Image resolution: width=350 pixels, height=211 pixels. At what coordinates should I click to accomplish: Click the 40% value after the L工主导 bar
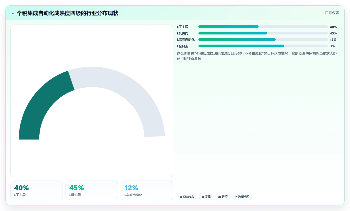point(333,27)
